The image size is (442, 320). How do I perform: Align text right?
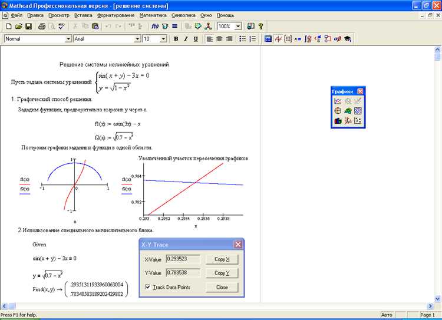[229, 39]
